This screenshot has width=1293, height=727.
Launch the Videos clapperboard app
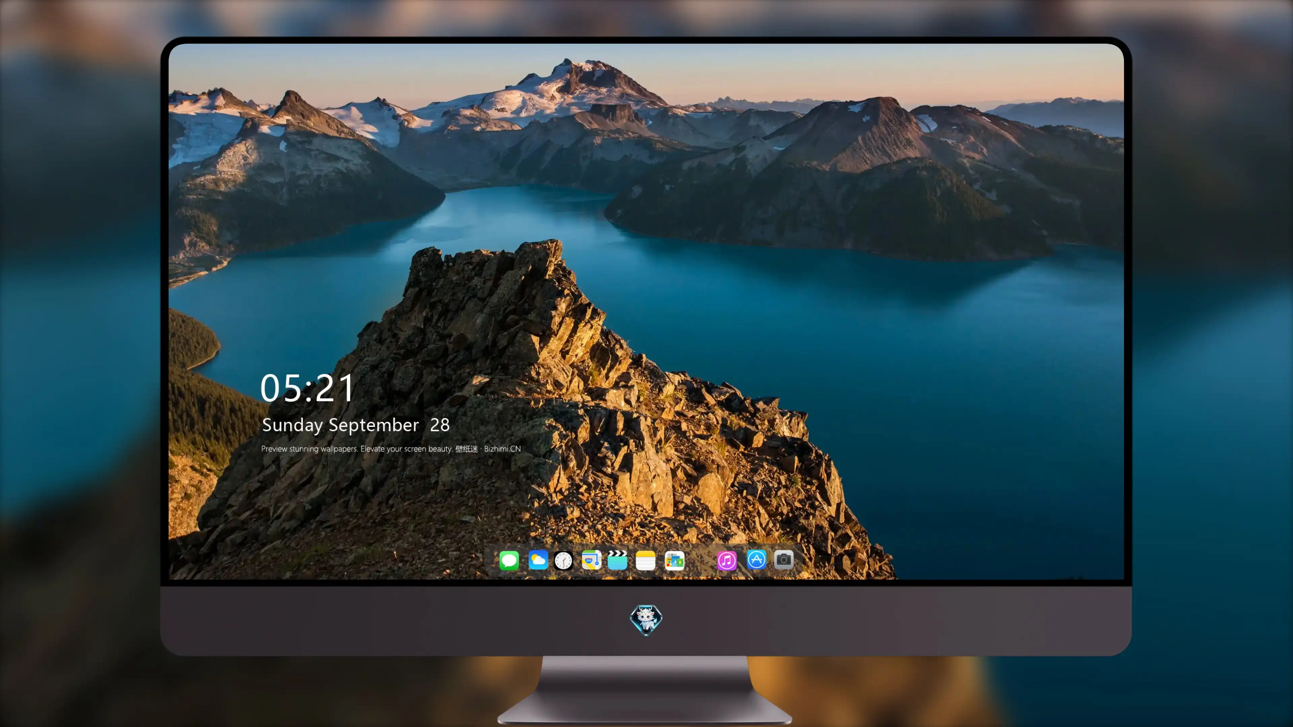(618, 560)
